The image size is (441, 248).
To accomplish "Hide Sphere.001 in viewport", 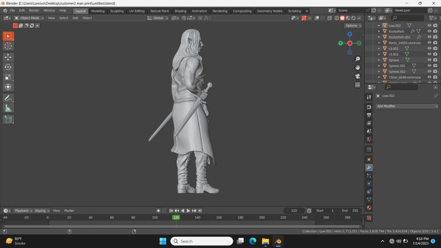I will [429, 66].
